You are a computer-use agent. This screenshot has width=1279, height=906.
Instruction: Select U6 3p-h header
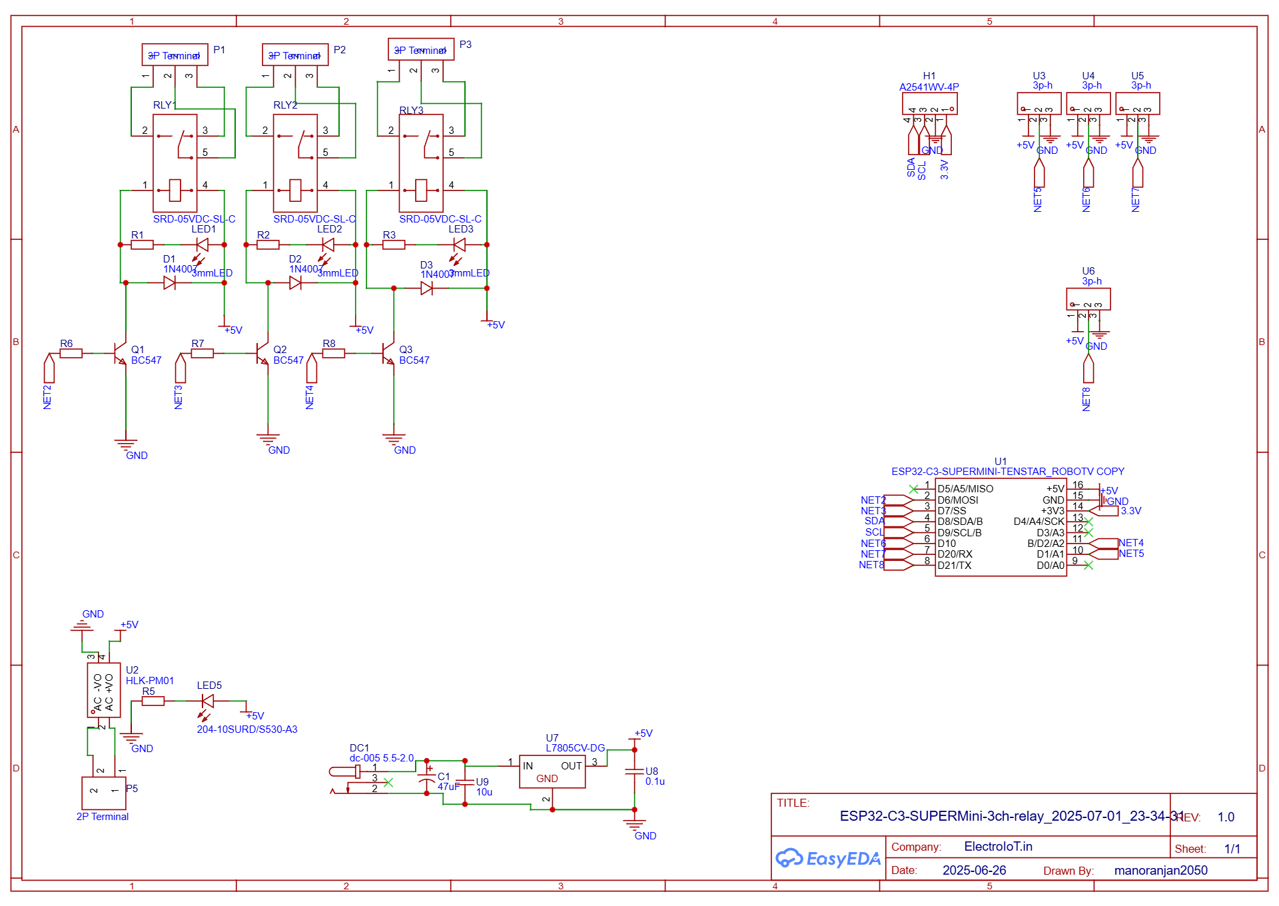coord(1088,299)
